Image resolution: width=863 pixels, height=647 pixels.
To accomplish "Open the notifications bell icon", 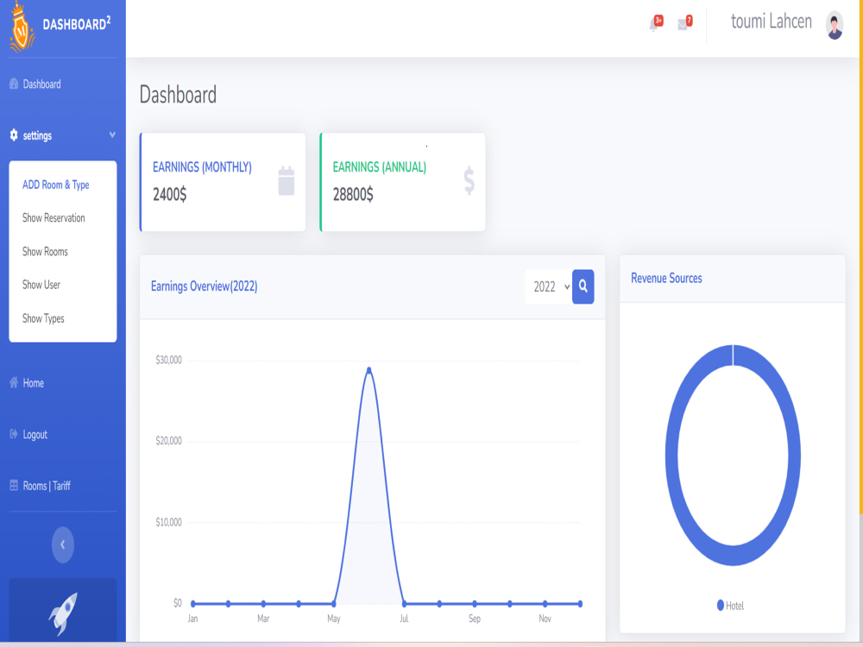I will (654, 23).
